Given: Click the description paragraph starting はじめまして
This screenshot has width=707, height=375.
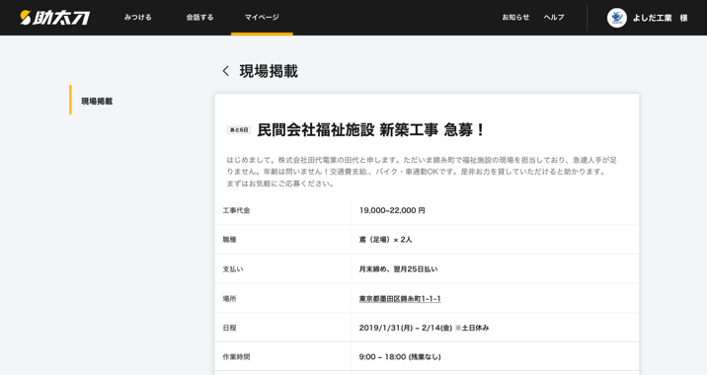Looking at the screenshot, I should 422,172.
